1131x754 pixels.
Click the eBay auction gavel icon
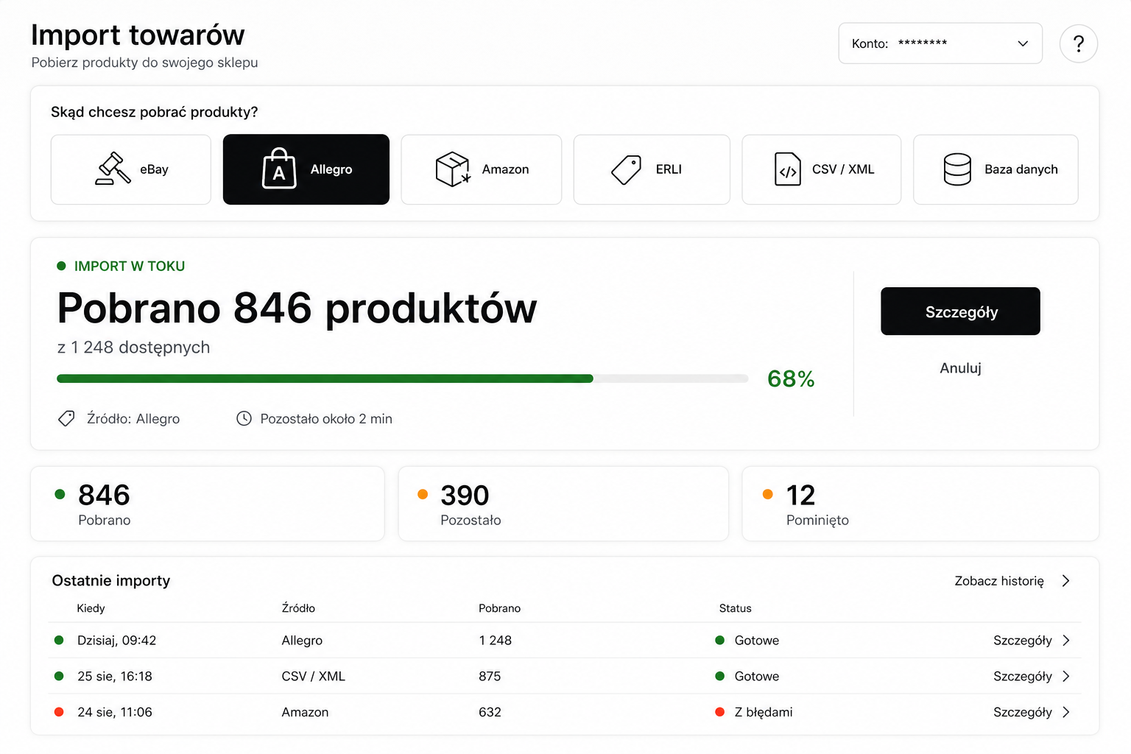pyautogui.click(x=113, y=169)
